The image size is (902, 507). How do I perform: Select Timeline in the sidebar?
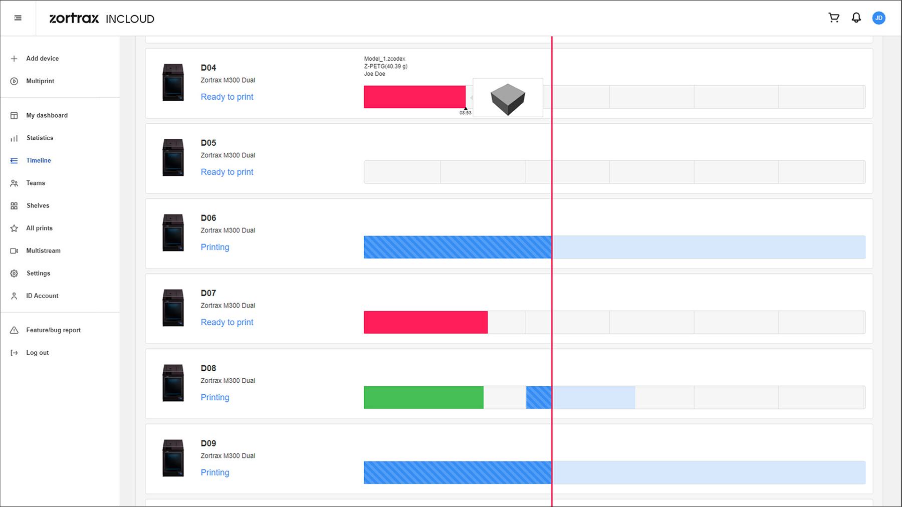tap(39, 160)
